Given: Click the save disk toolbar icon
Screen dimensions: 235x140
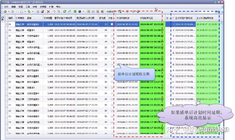Looking at the screenshot, I should [x=42, y=12].
